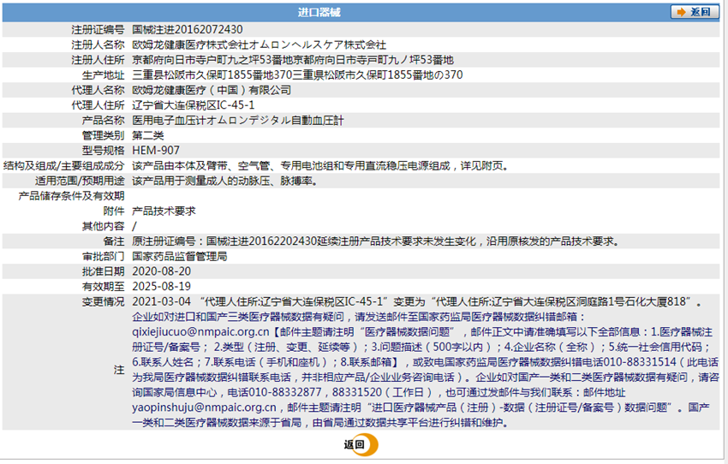
Task: Click the product name 医用电子血压计
Action: [169, 121]
